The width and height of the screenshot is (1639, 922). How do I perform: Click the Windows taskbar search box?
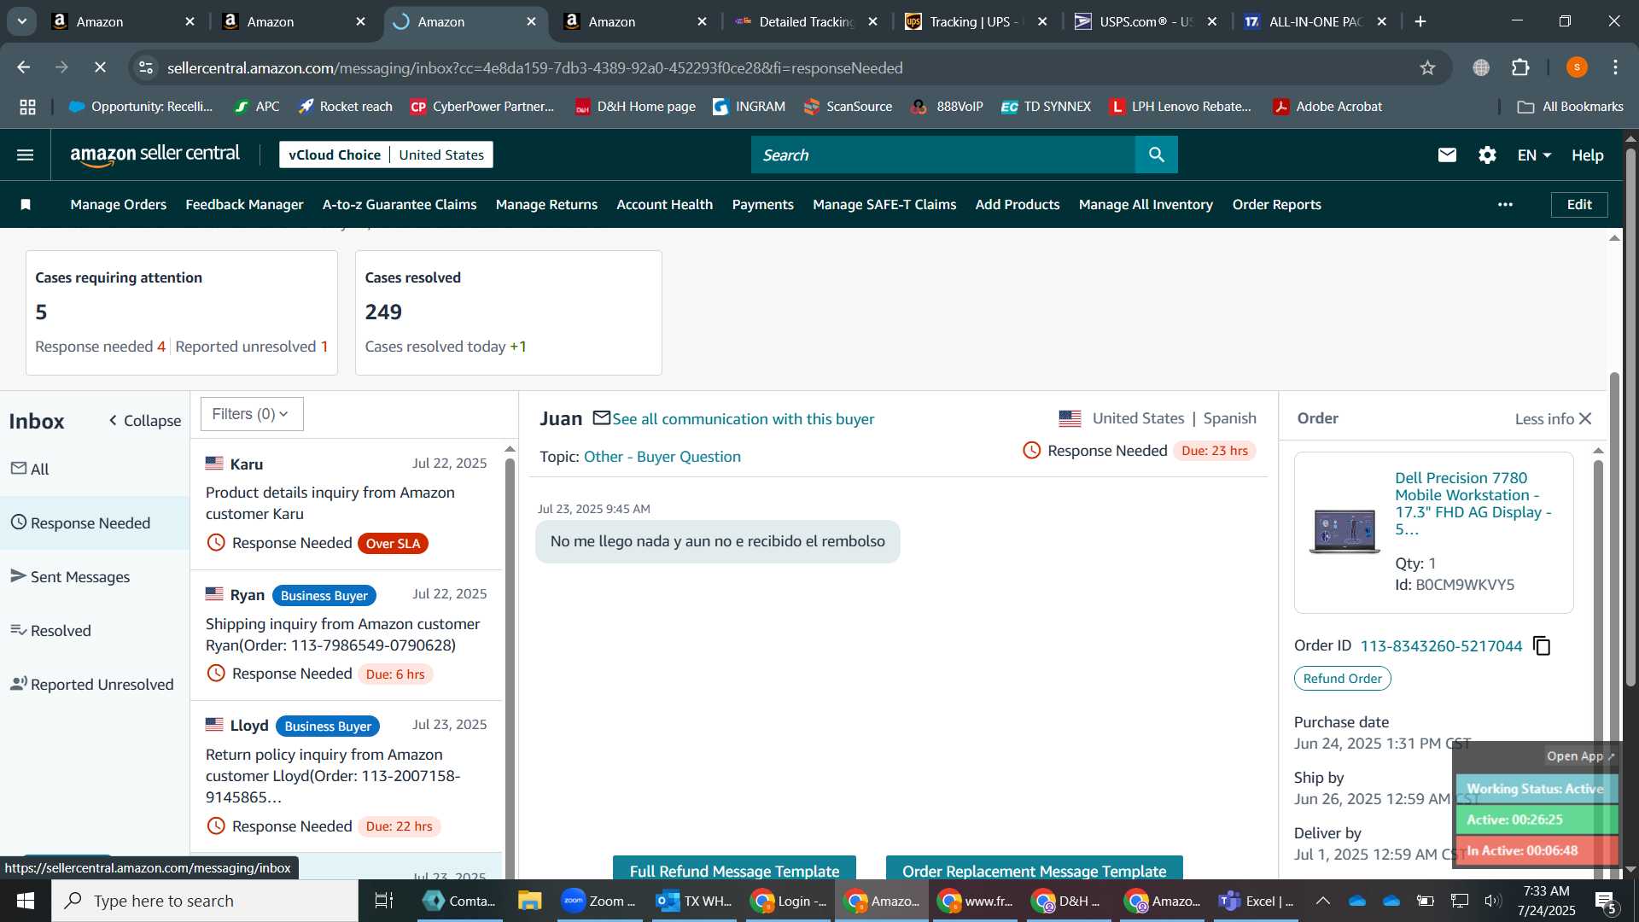(x=205, y=901)
